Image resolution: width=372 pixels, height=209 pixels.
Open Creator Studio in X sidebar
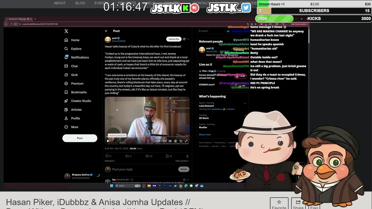pyautogui.click(x=78, y=101)
